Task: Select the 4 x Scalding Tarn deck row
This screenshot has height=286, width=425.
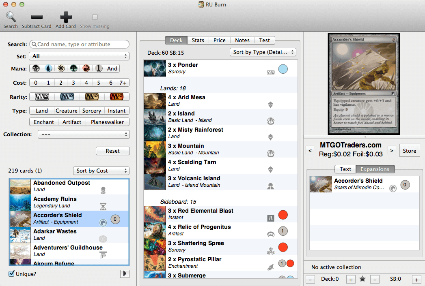Action: pos(221,166)
